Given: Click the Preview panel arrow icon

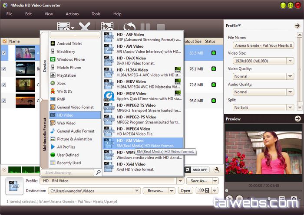Looking at the screenshot, I should [297, 119].
